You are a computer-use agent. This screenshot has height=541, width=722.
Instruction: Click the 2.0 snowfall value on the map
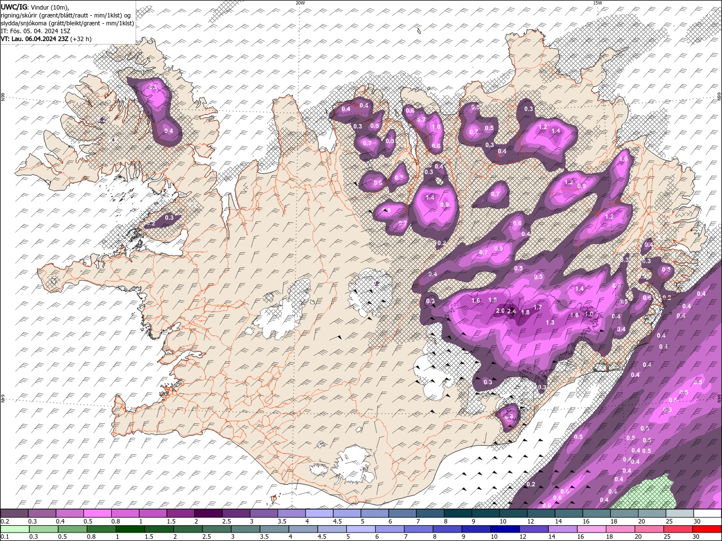tap(500, 311)
